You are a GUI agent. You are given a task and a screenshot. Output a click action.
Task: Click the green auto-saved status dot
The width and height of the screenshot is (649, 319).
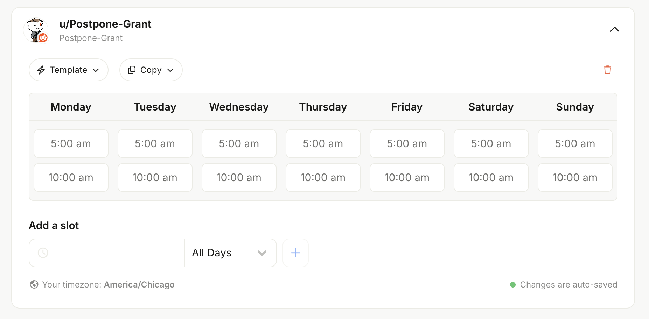coord(513,285)
